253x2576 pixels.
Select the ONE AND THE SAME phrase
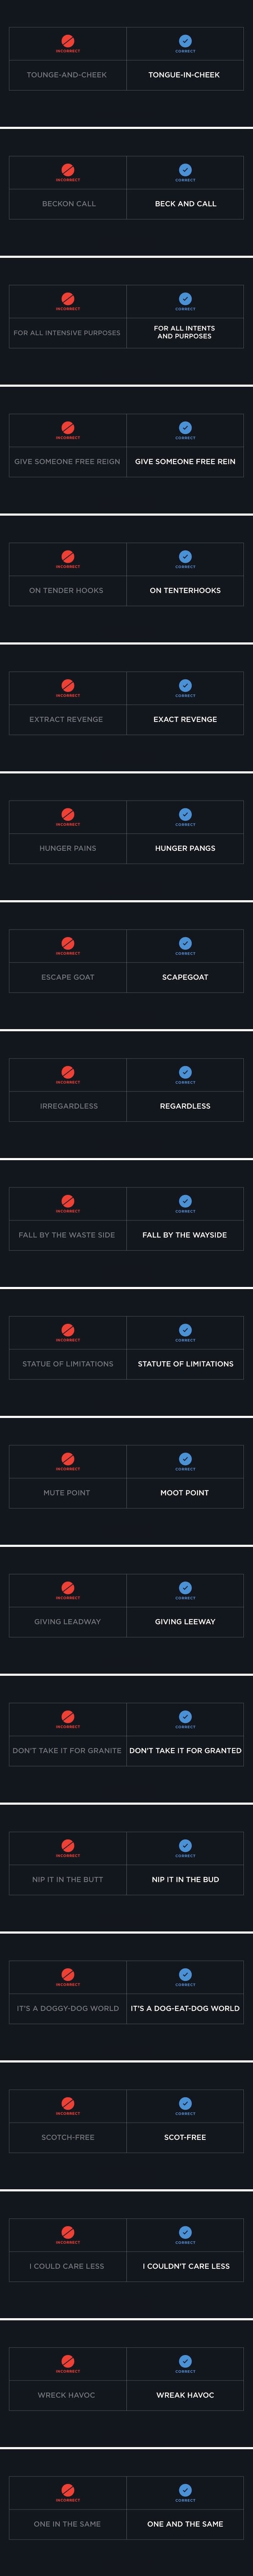185,2524
